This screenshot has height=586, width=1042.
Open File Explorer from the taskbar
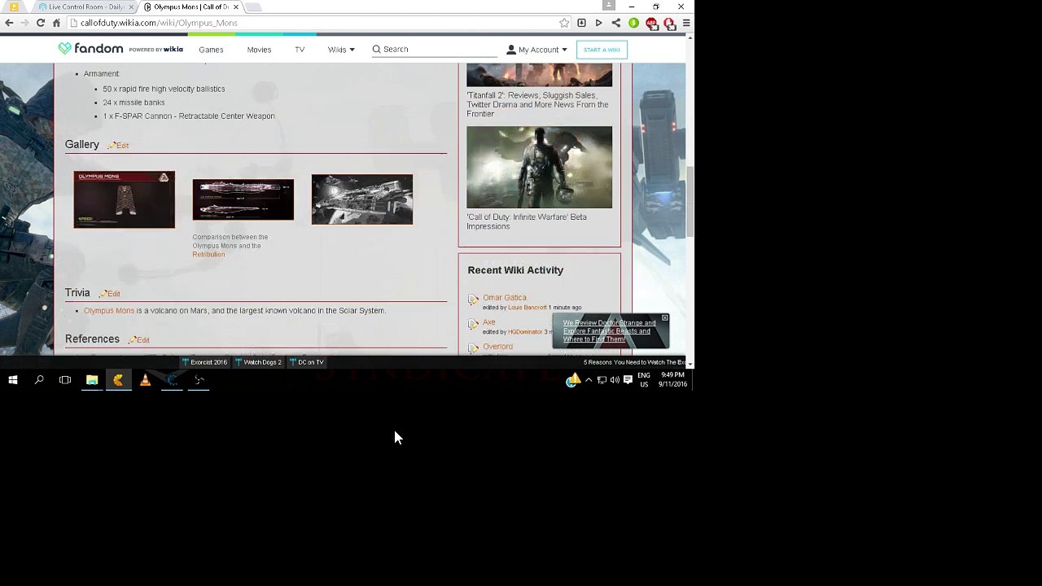click(92, 379)
